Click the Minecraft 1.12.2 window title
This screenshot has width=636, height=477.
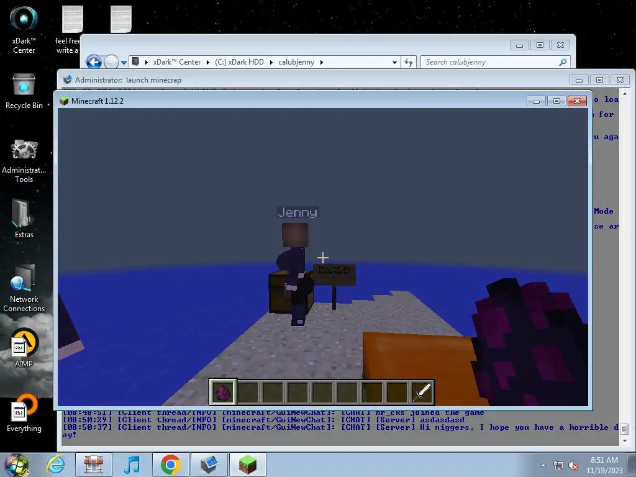[98, 101]
